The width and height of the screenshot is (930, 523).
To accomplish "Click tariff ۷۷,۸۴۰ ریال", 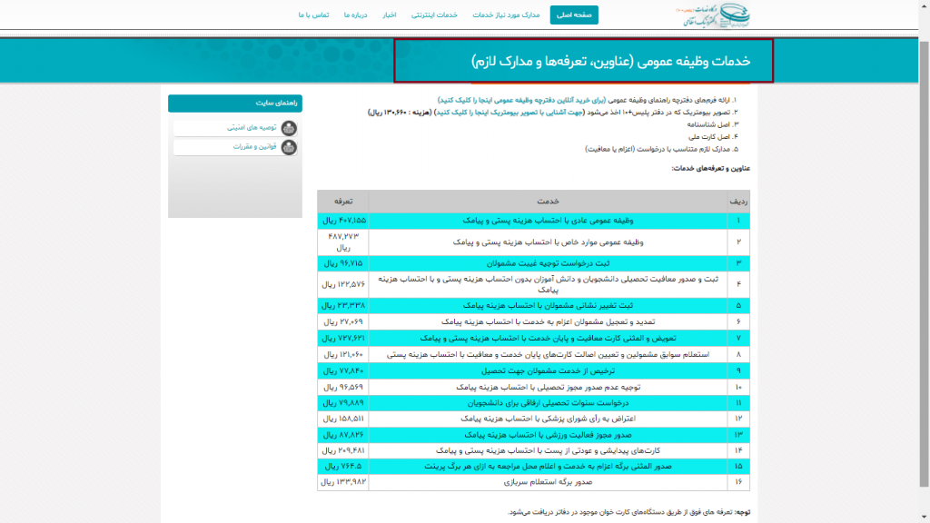I will [x=343, y=370].
